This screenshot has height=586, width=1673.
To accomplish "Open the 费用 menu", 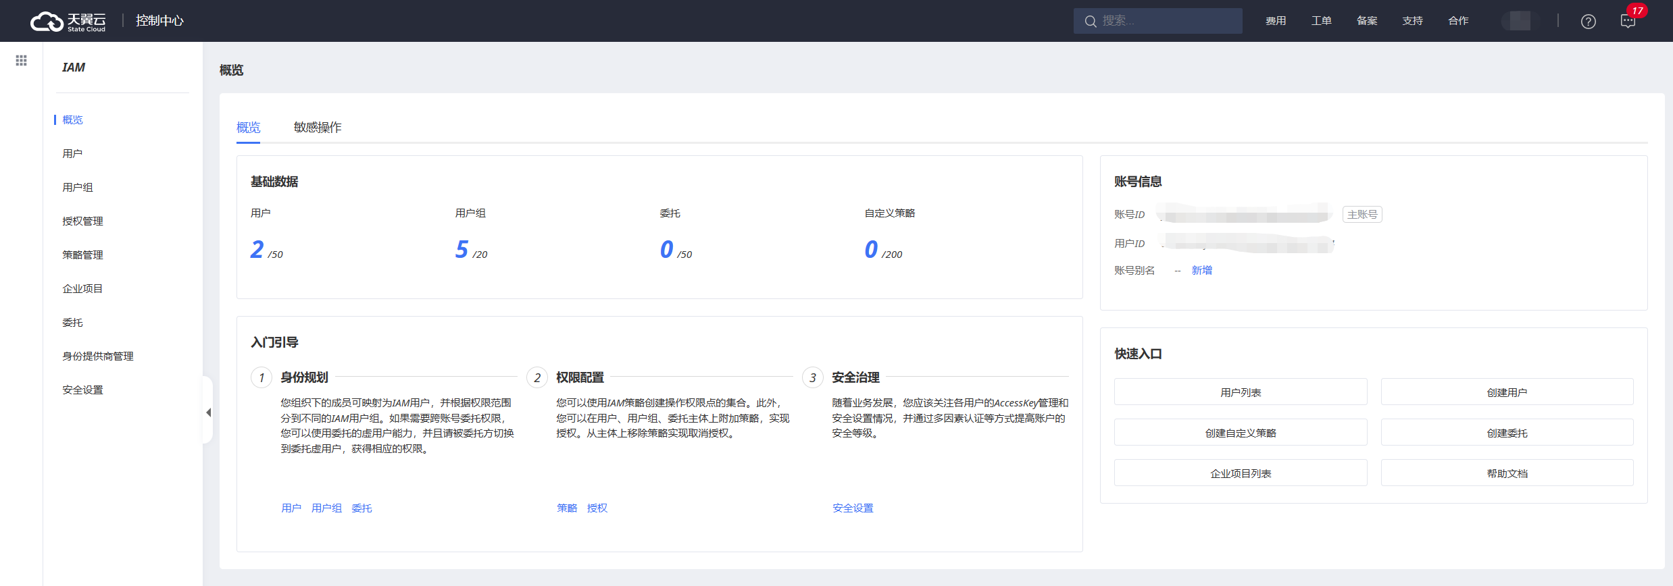I will [x=1276, y=21].
